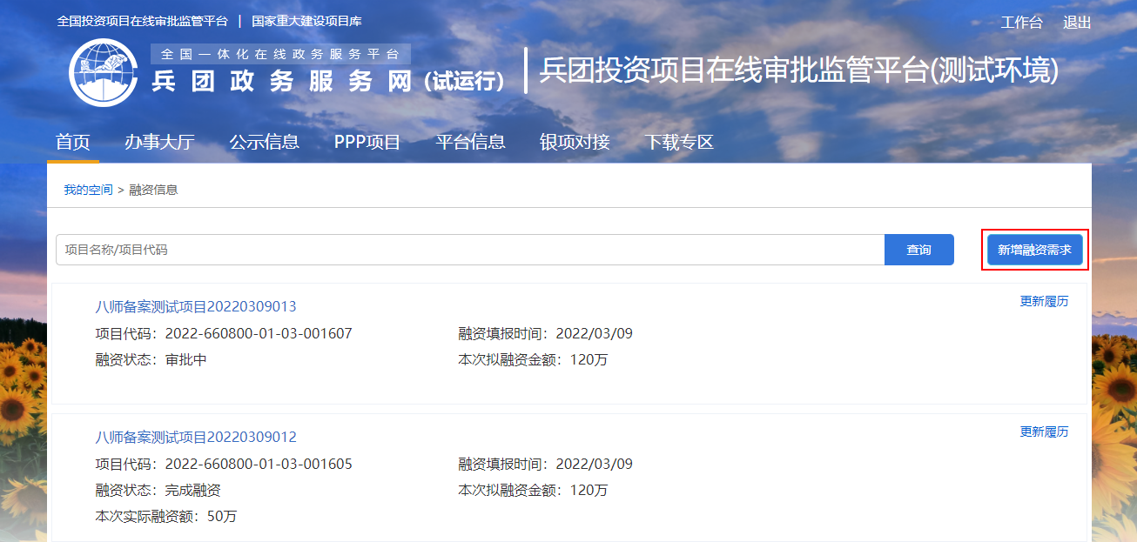Select the 首页 navigation tab

(73, 143)
